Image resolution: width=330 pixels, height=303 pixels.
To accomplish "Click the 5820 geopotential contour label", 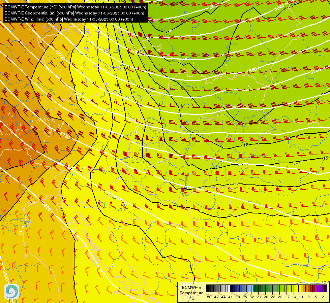I will tap(46, 206).
